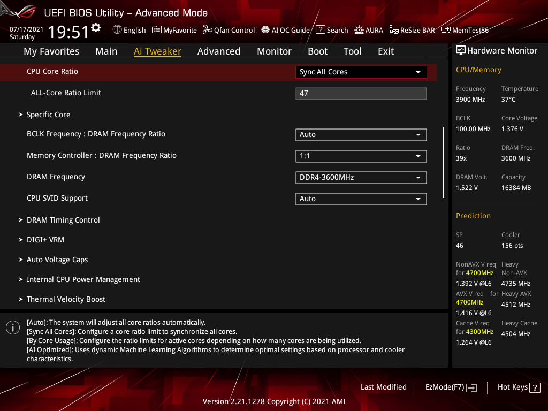Click the 4300MHz cache requirement value
Screen dimensions: 548x411
pos(479,332)
